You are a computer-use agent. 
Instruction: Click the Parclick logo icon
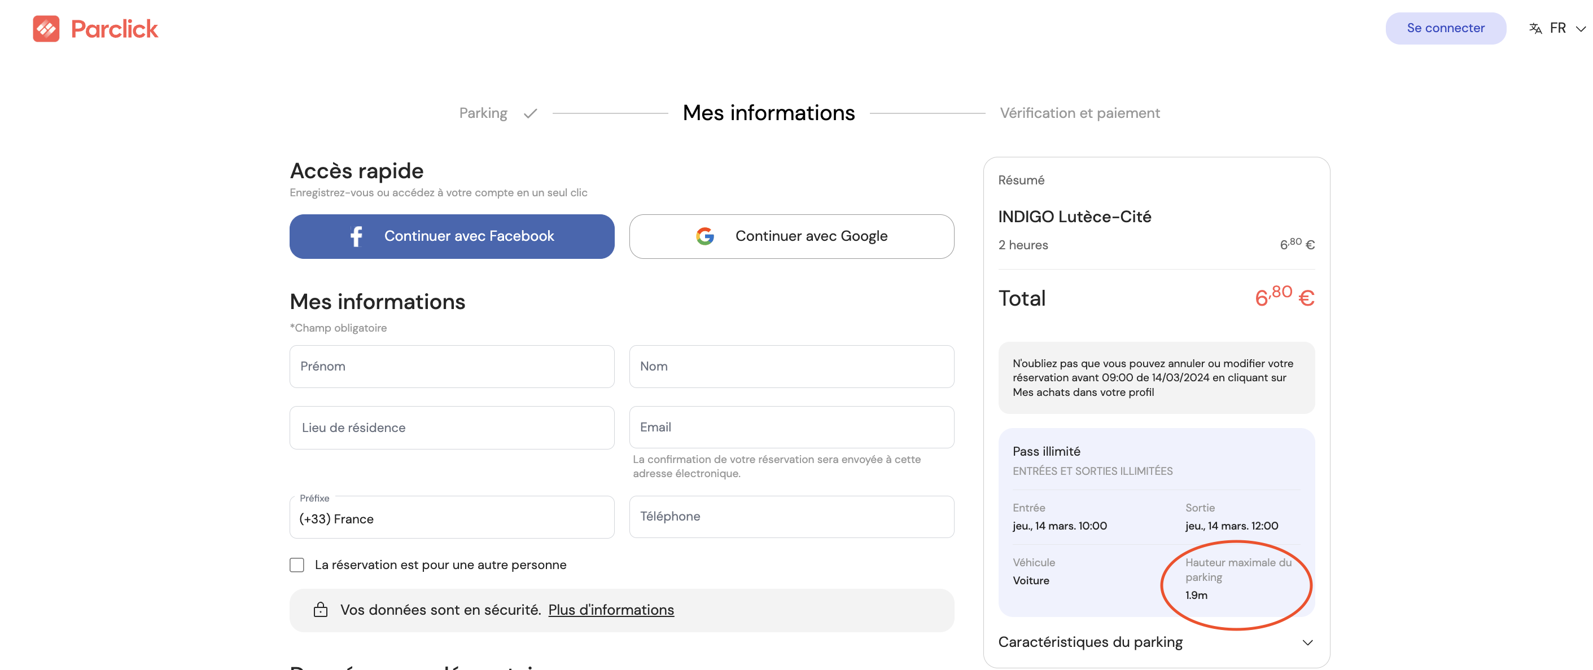pyautogui.click(x=46, y=28)
